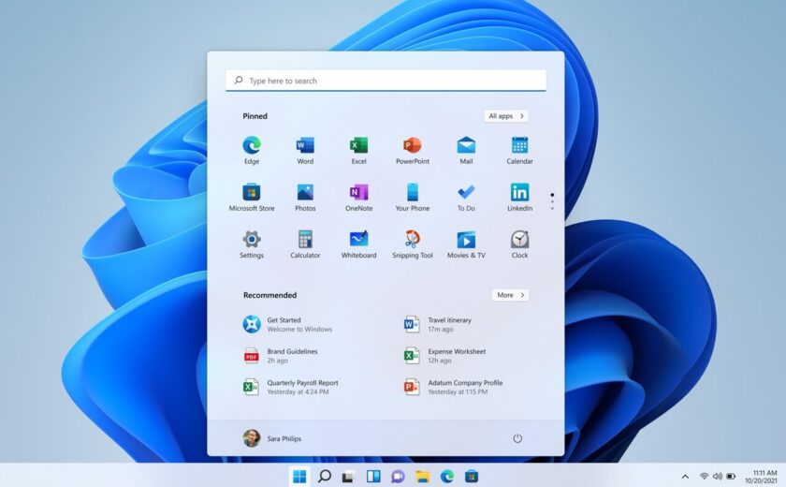Open the Photos app
Screen dimensions: 786x487
click(305, 197)
